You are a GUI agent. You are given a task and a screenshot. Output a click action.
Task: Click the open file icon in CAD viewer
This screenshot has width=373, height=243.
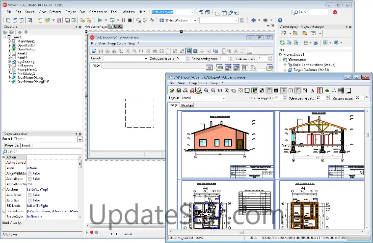(x=171, y=90)
